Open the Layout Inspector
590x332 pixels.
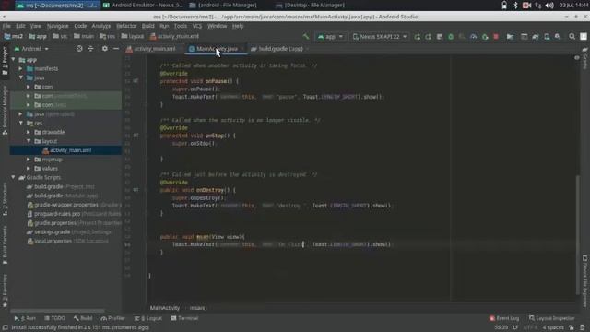(551, 318)
